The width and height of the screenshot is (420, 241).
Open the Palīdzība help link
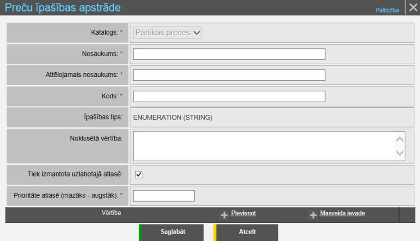point(387,10)
